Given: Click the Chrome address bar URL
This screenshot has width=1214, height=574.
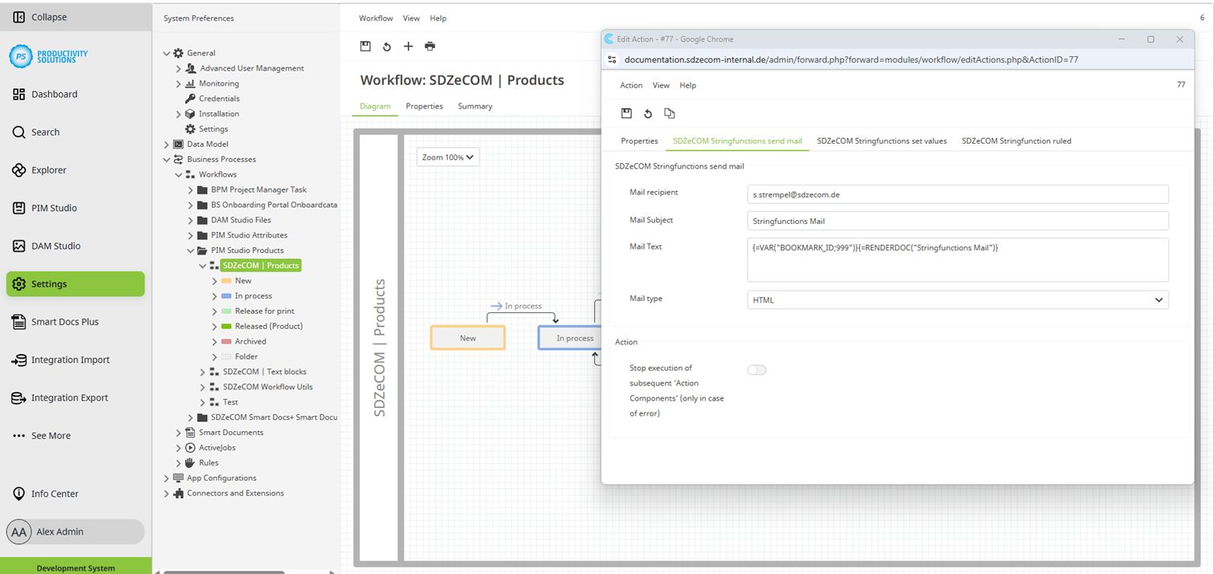Looking at the screenshot, I should pos(851,59).
